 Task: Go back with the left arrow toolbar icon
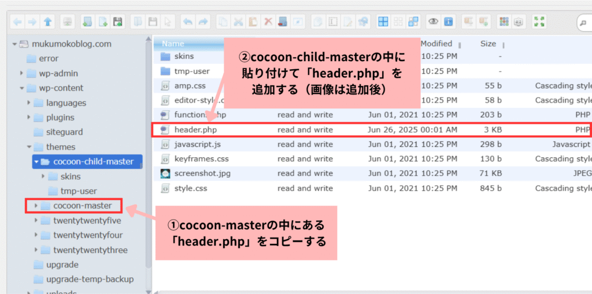(17, 22)
